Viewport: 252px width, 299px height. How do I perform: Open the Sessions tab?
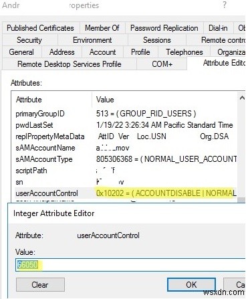click(157, 40)
